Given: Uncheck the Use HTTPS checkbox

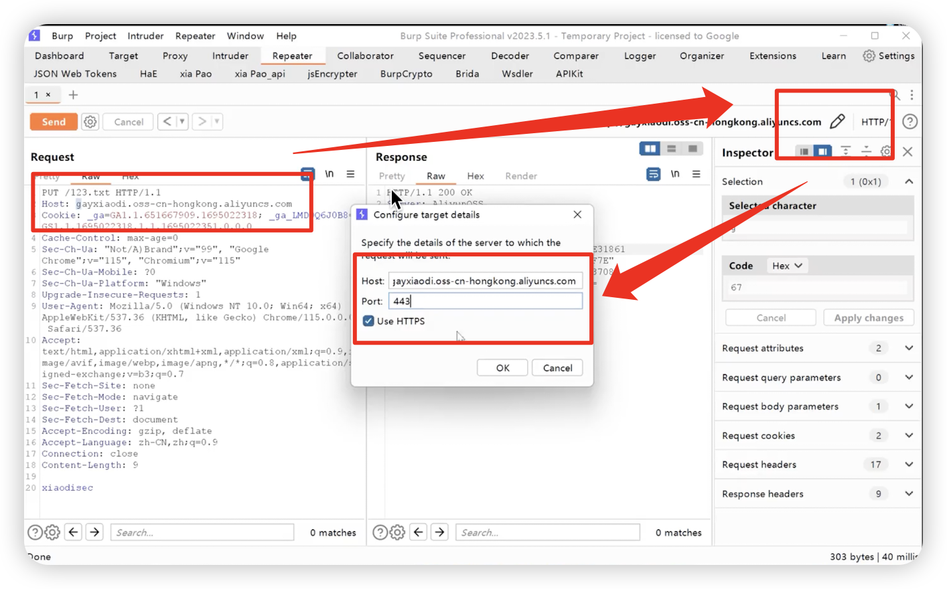Looking at the screenshot, I should click(368, 321).
